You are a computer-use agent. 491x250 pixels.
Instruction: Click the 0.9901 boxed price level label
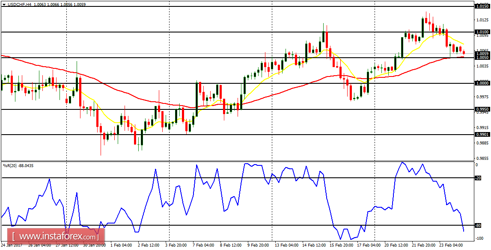point(482,134)
